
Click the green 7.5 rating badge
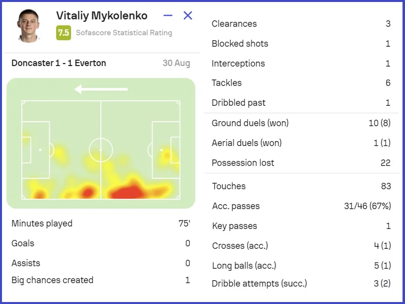[63, 33]
